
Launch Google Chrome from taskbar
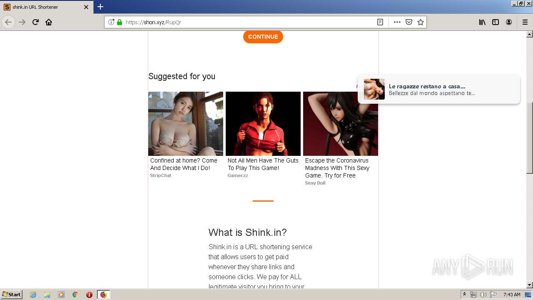75,295
